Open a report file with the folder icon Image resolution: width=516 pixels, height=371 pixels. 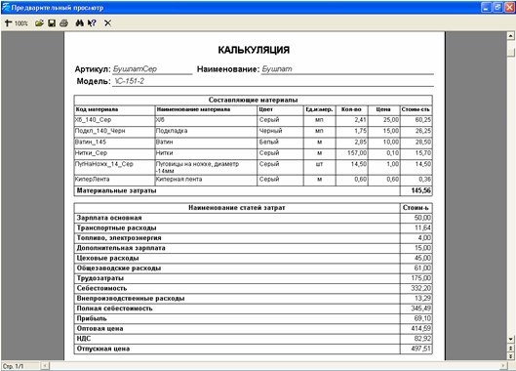pyautogui.click(x=39, y=23)
